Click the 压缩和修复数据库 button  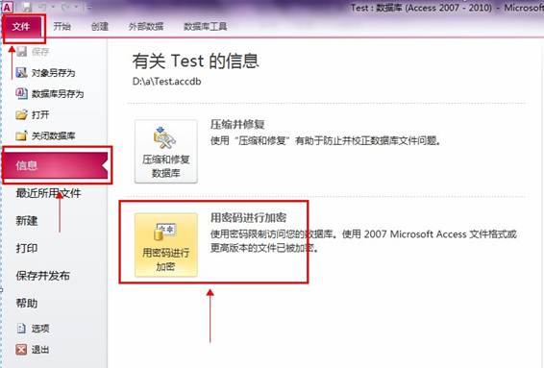tap(166, 151)
